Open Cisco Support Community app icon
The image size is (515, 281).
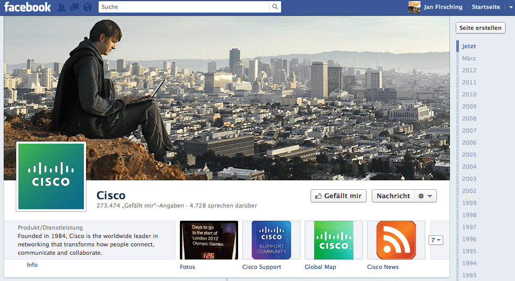pos(271,240)
